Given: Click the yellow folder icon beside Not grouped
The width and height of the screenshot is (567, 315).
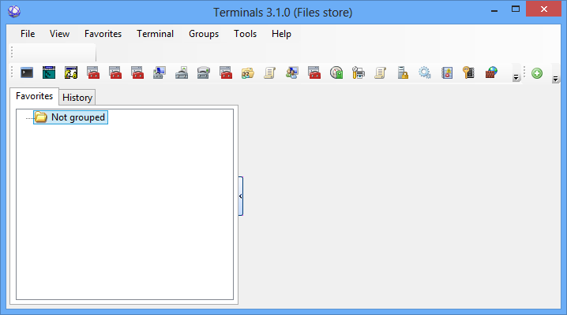Looking at the screenshot, I should [x=41, y=117].
